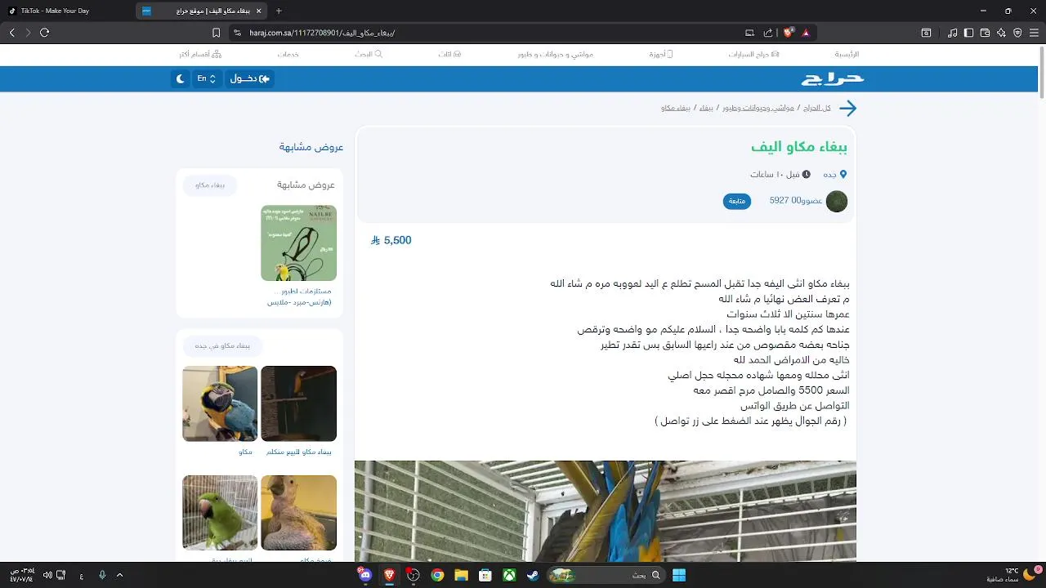Reload the page with refresh icon
The image size is (1046, 588).
44,33
